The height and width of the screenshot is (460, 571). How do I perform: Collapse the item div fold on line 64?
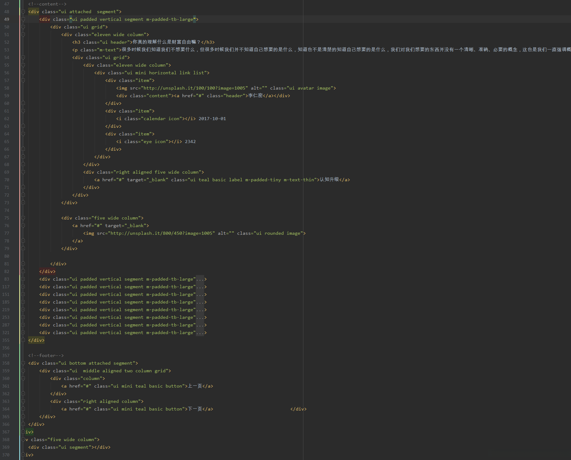pyautogui.click(x=23, y=134)
